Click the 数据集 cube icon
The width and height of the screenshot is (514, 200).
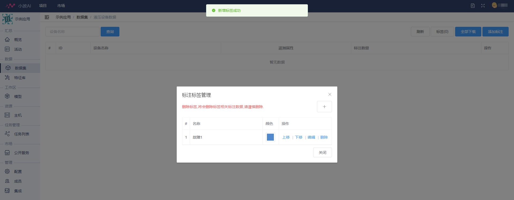tap(8, 68)
